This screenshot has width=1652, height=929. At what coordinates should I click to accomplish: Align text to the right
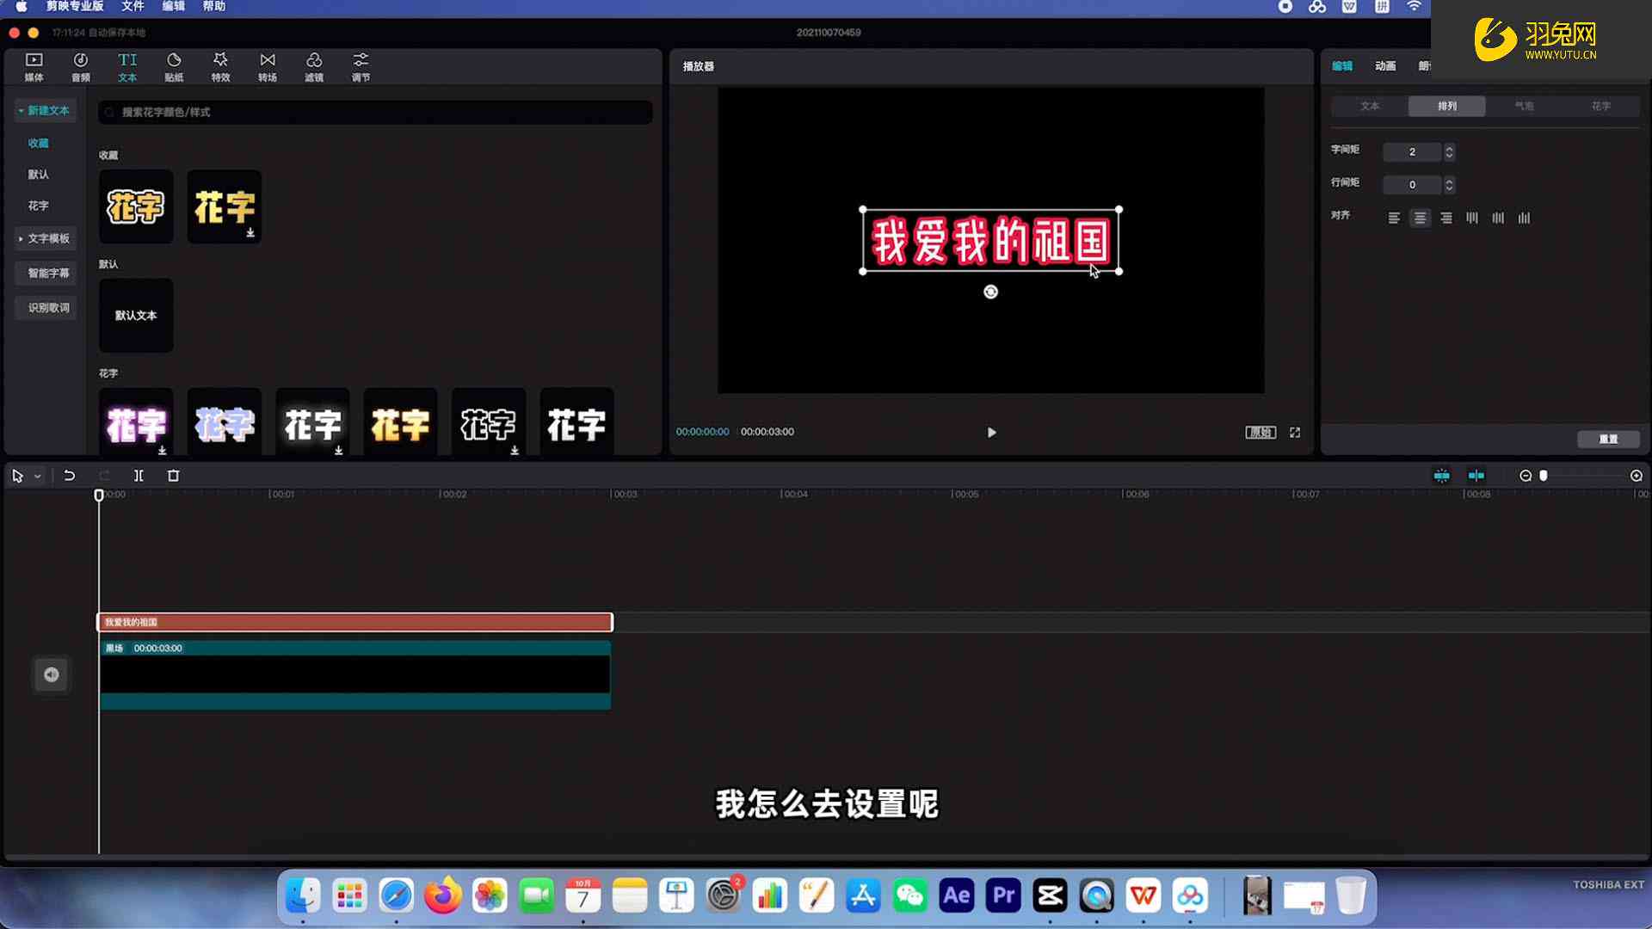click(1446, 218)
